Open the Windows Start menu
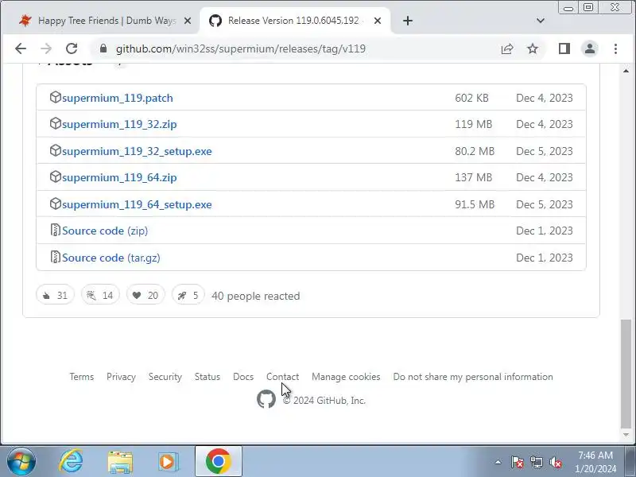Screen dimensions: 636x477 tap(21, 462)
